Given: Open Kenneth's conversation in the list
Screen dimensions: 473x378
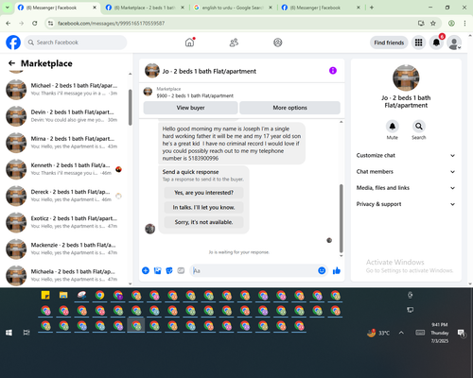Looking at the screenshot, I should [64, 169].
